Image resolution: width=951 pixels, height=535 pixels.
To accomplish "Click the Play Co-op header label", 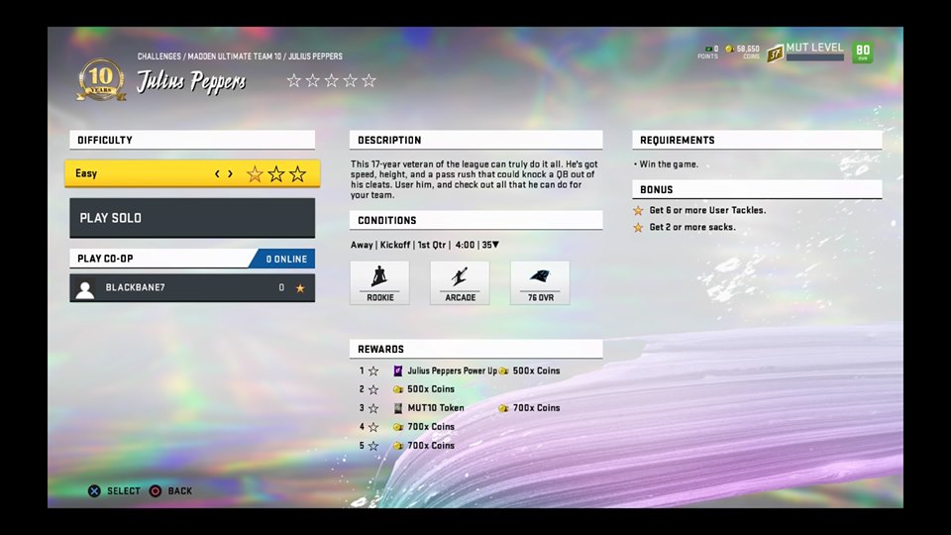I will pyautogui.click(x=105, y=259).
